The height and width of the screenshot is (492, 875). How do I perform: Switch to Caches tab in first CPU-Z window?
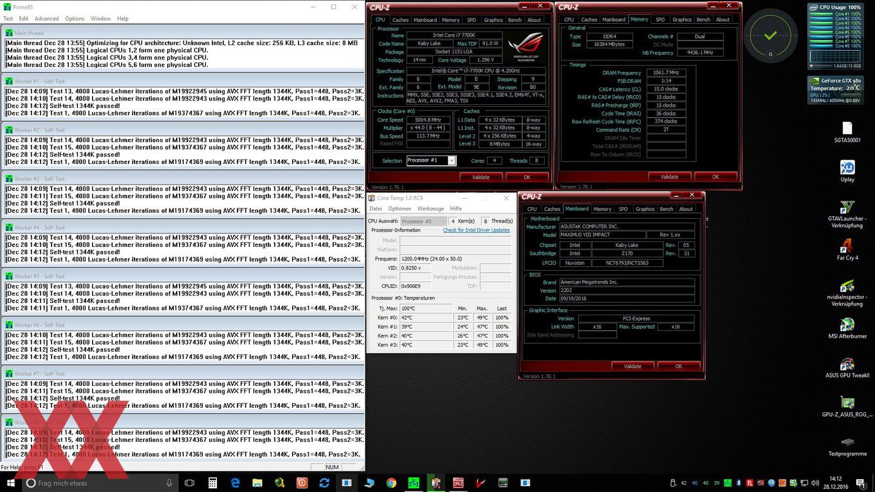(400, 20)
